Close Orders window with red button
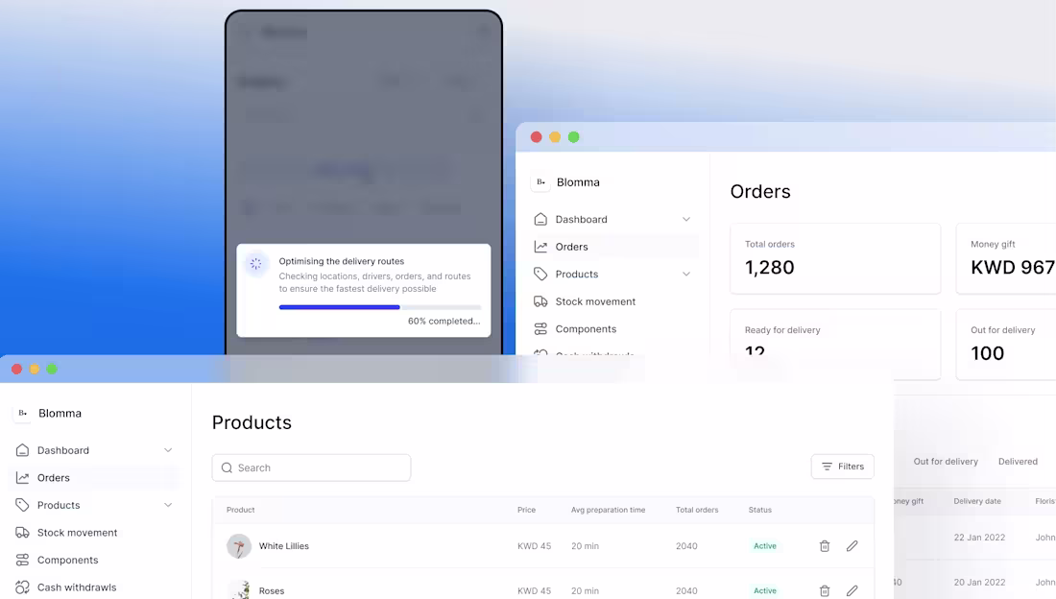 536,136
